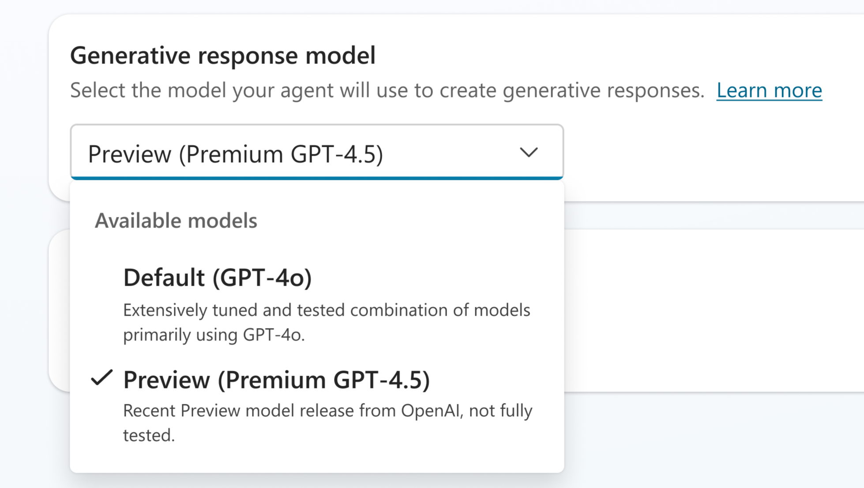Screen dimensions: 864x488
Task: Click the blank space left of Default (GPT-4o)
Action: 101,278
